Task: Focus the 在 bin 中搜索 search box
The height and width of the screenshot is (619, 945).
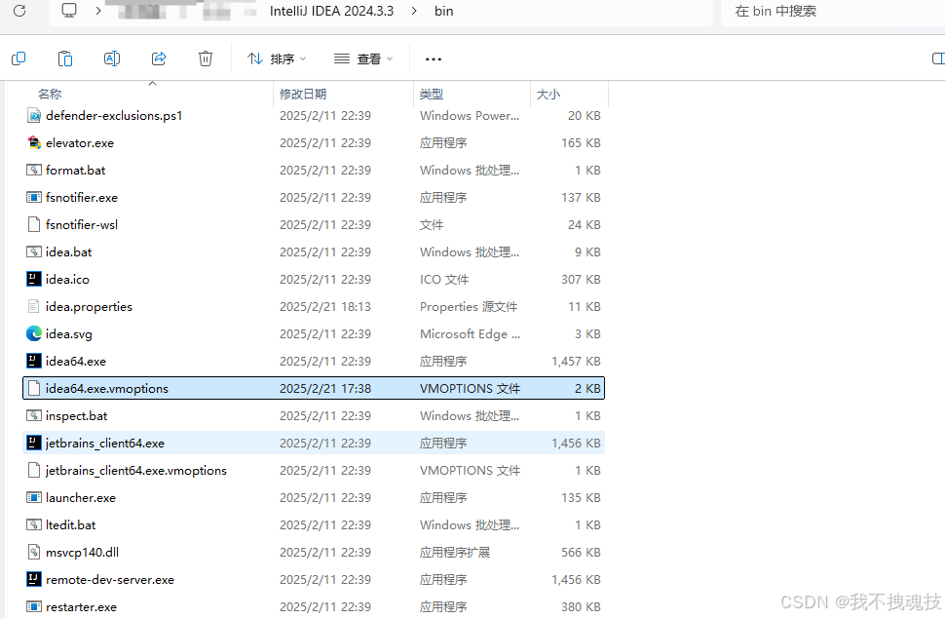Action: (832, 11)
